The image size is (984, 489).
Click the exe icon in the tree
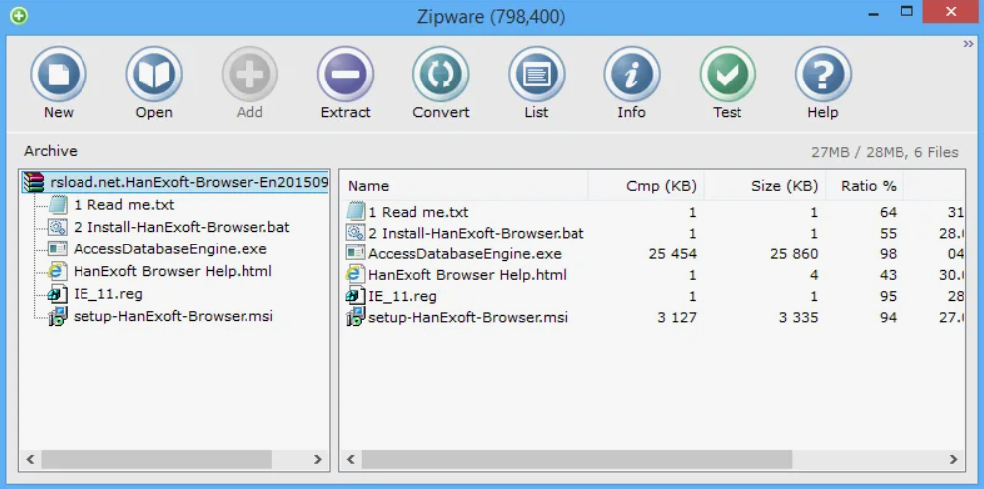[x=58, y=249]
